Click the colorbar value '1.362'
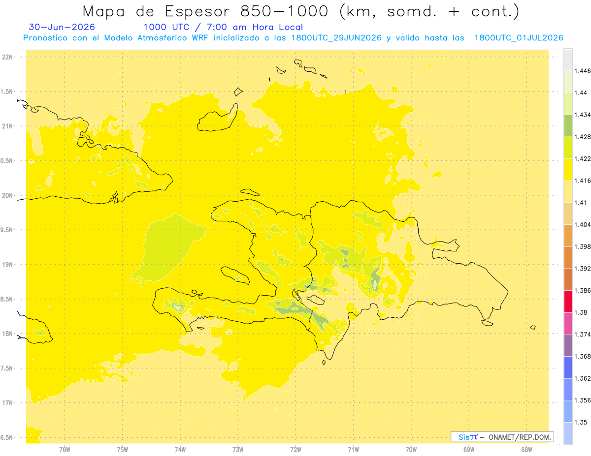The height and width of the screenshot is (456, 591). (x=583, y=378)
